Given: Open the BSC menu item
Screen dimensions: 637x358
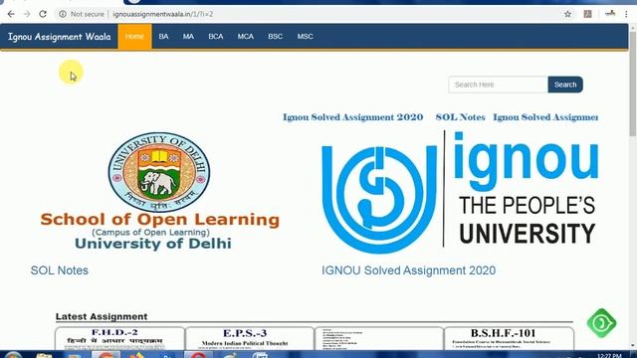Looking at the screenshot, I should 275,37.
